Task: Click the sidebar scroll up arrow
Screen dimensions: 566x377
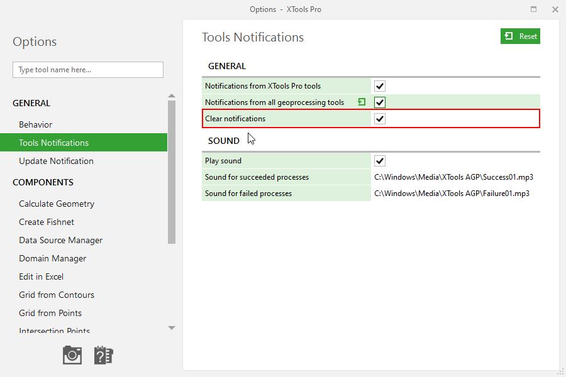Action: 172,96
